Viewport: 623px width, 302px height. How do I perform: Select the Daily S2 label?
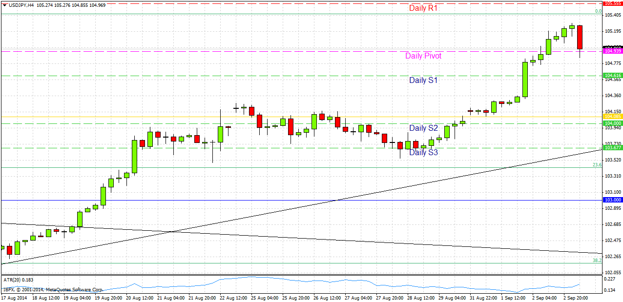pyautogui.click(x=423, y=128)
